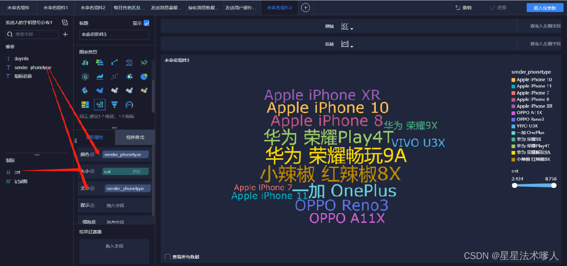Open 颜色 settings circle icon
This screenshot has height=266, width=567.
[92, 154]
